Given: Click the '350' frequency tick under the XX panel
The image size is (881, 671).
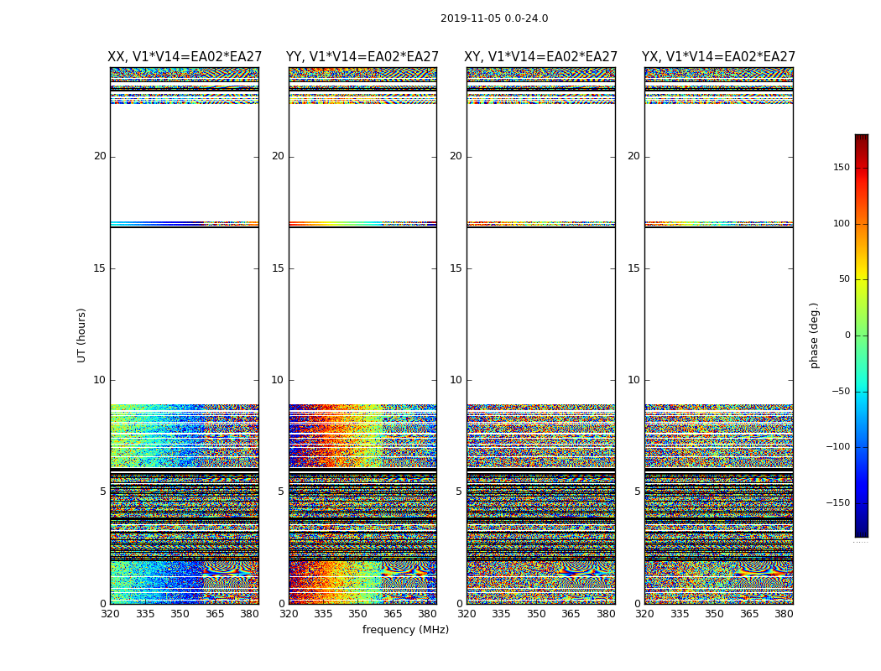Looking at the screenshot, I should tap(180, 614).
